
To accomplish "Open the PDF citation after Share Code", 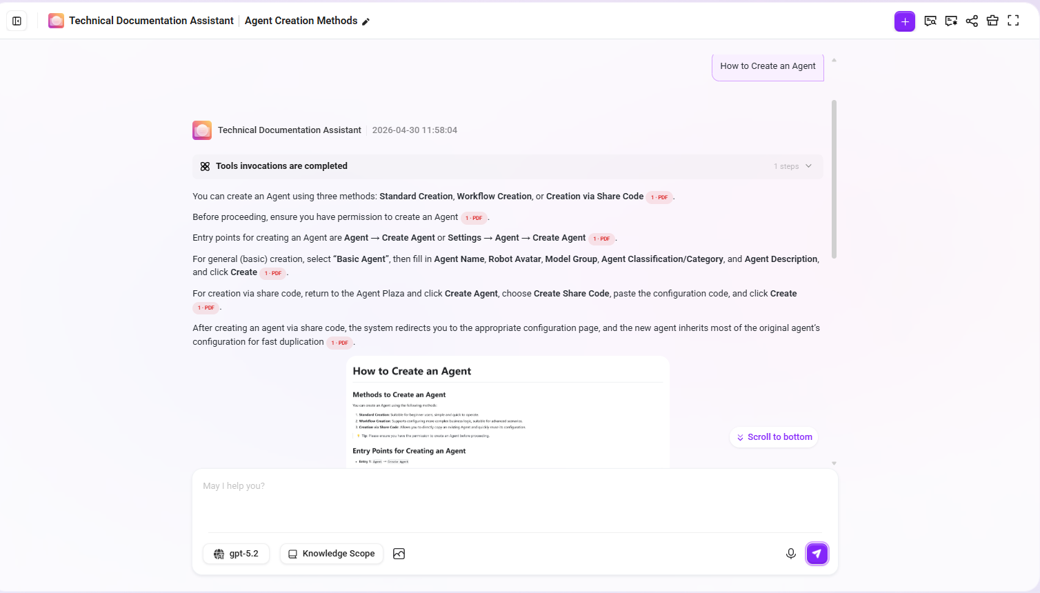I will (x=659, y=197).
